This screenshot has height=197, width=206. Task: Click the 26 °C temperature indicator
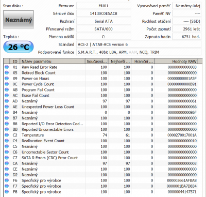(x=19, y=47)
